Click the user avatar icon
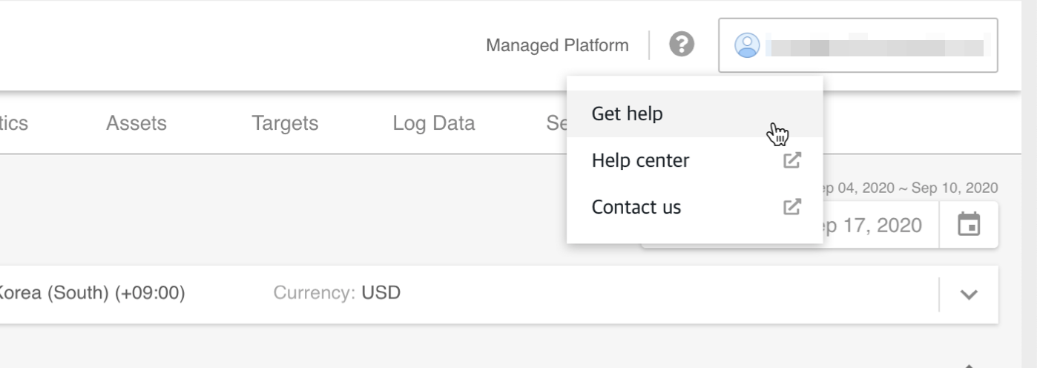The image size is (1037, 368). (x=746, y=46)
